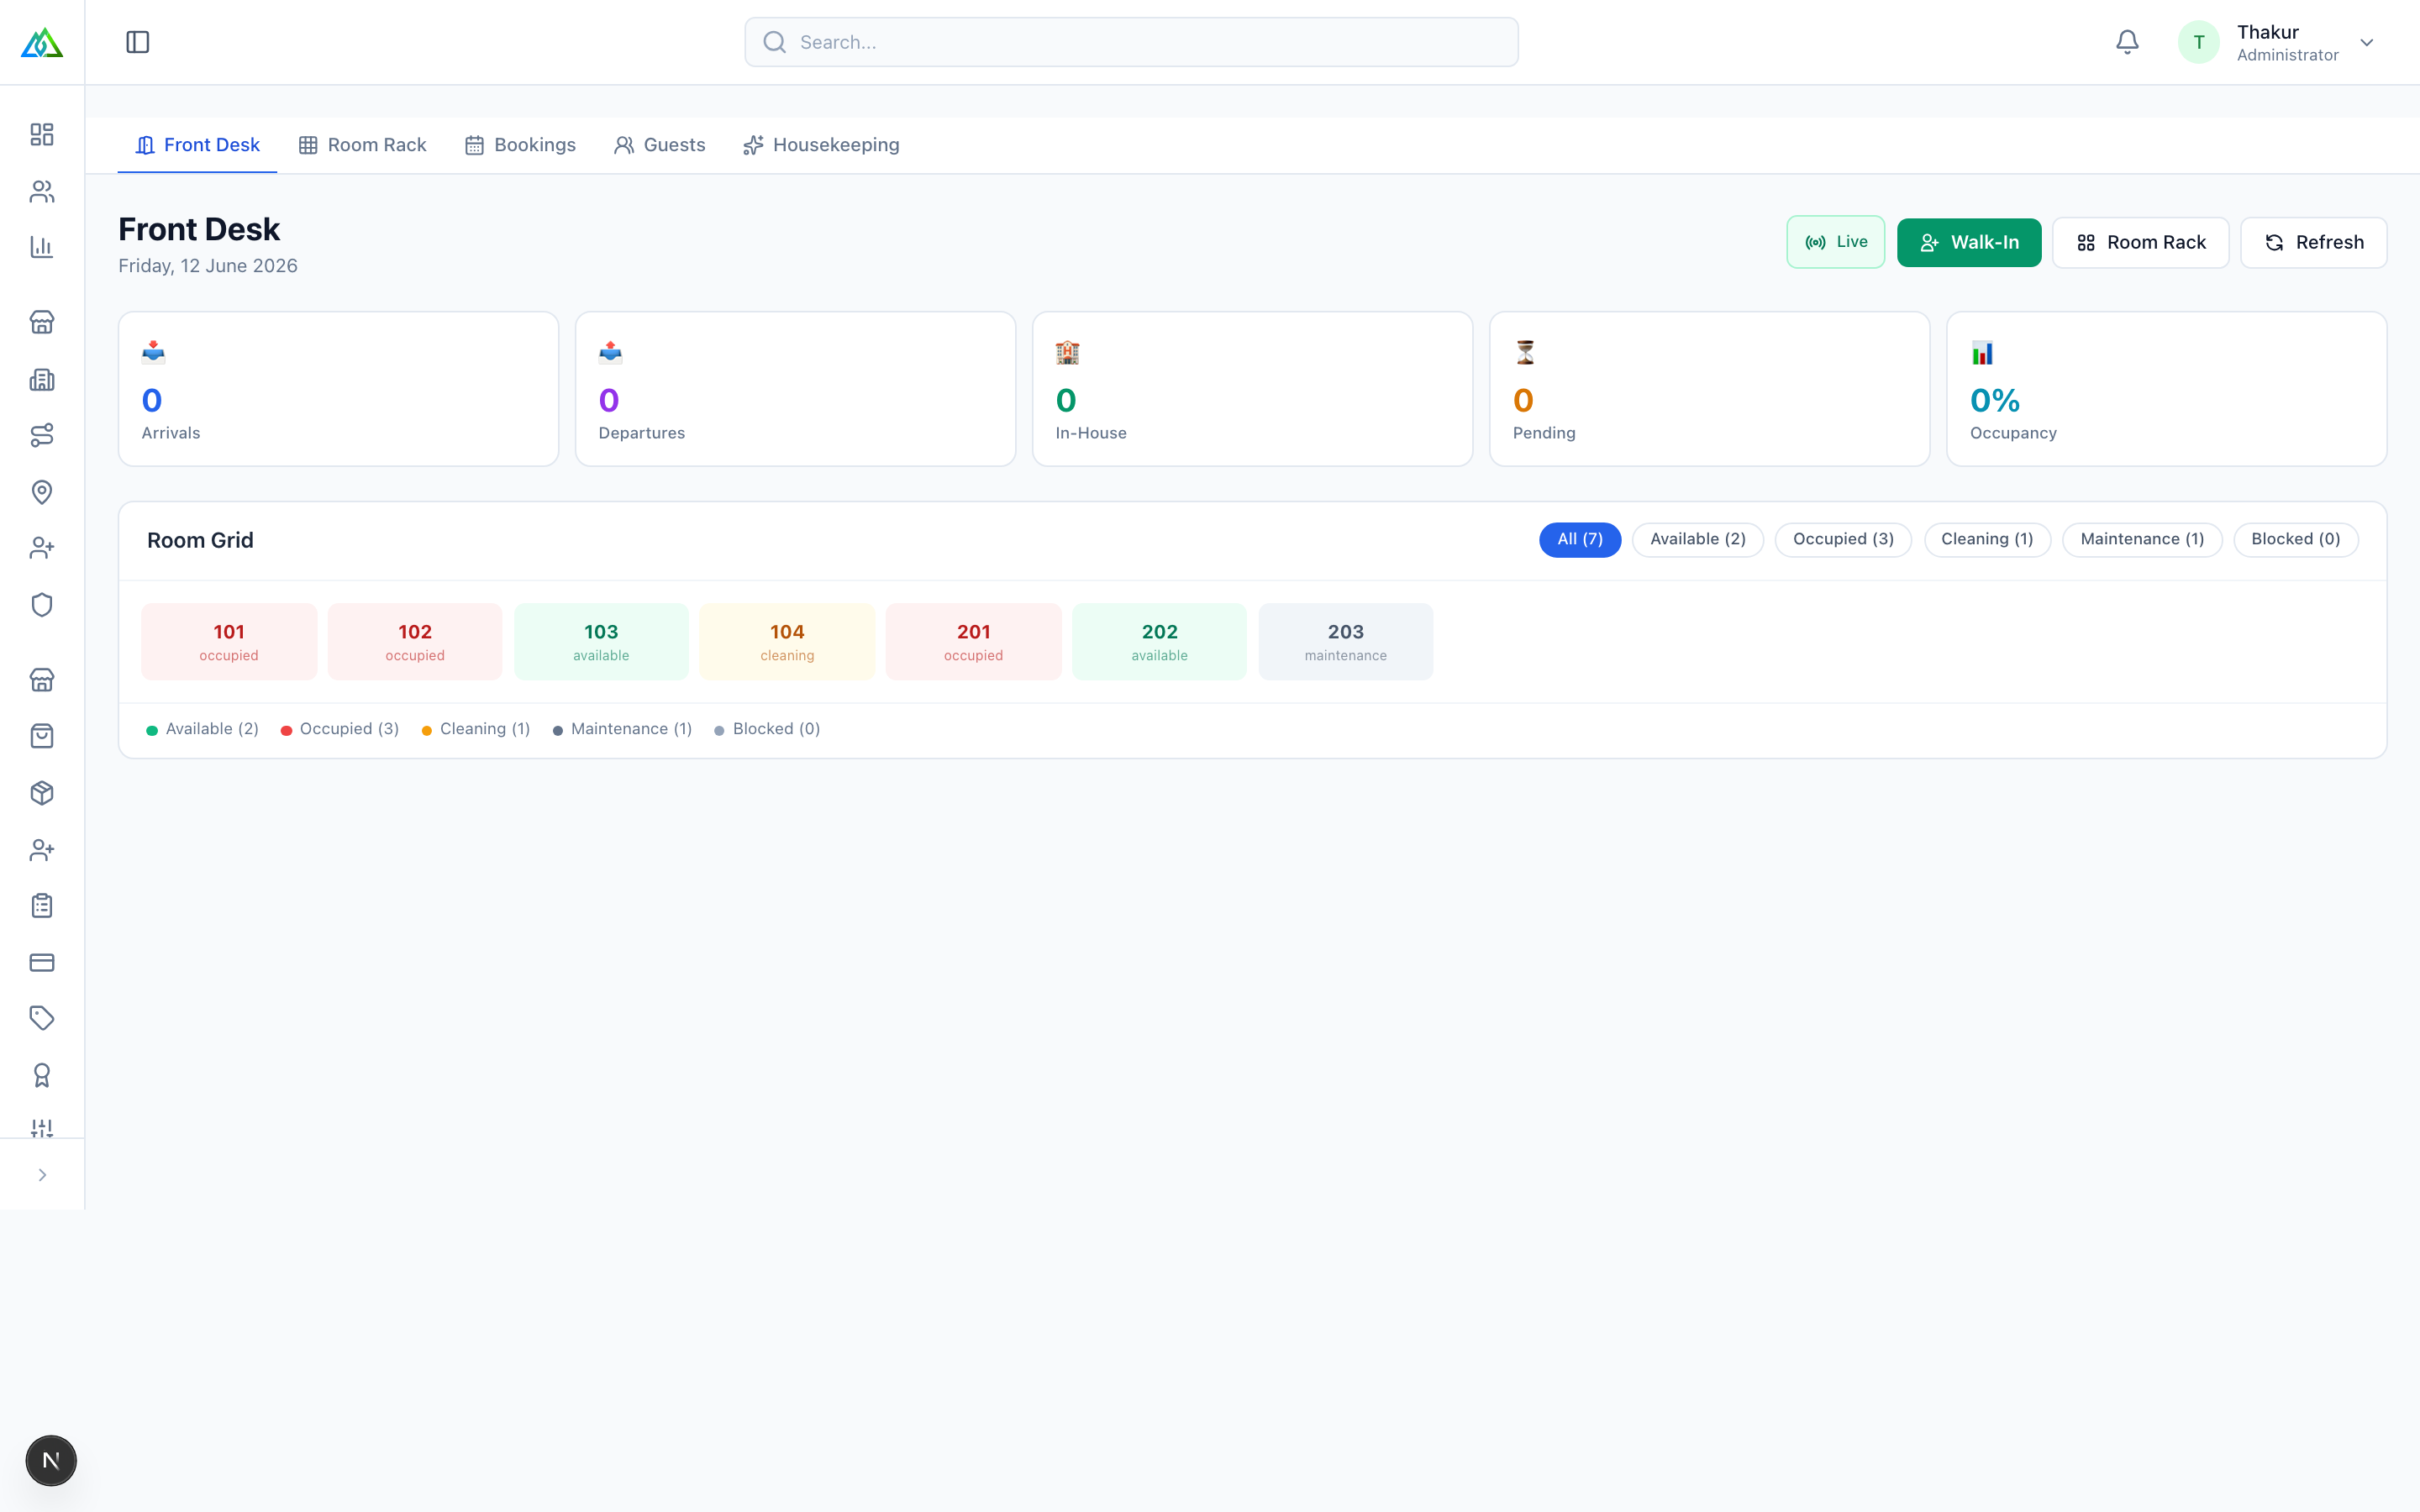Switch to the Bookings tab
2420x1512 pixels.
point(520,145)
